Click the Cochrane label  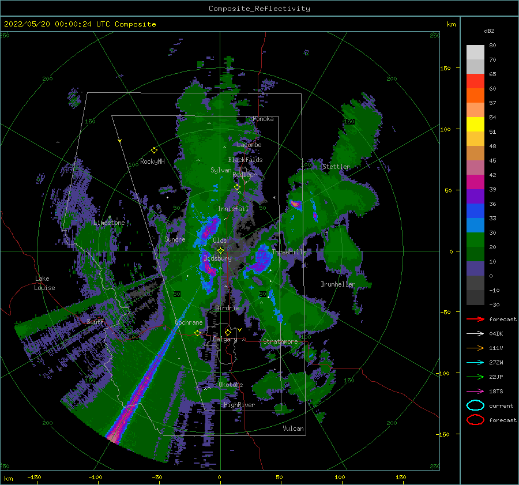pyautogui.click(x=189, y=322)
